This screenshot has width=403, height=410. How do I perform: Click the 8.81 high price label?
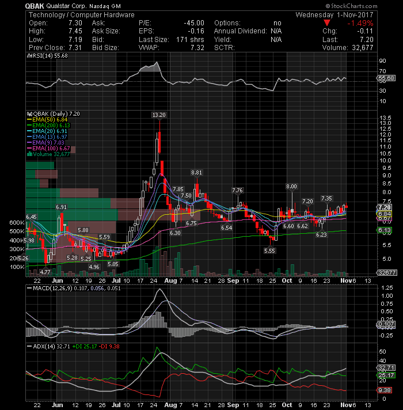tap(196, 173)
